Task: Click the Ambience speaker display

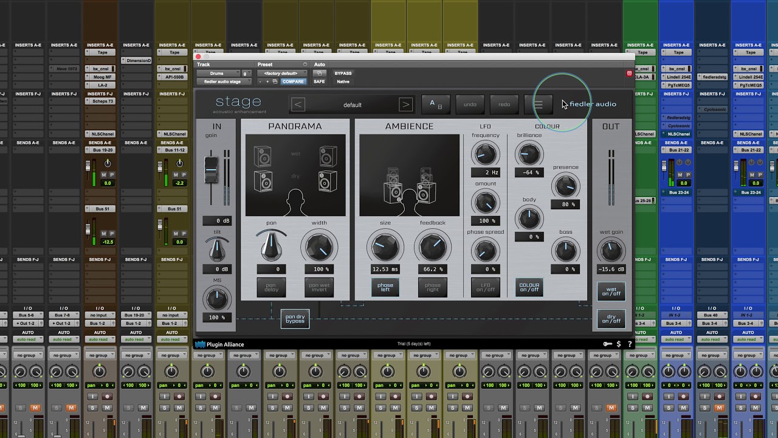Action: (x=409, y=175)
